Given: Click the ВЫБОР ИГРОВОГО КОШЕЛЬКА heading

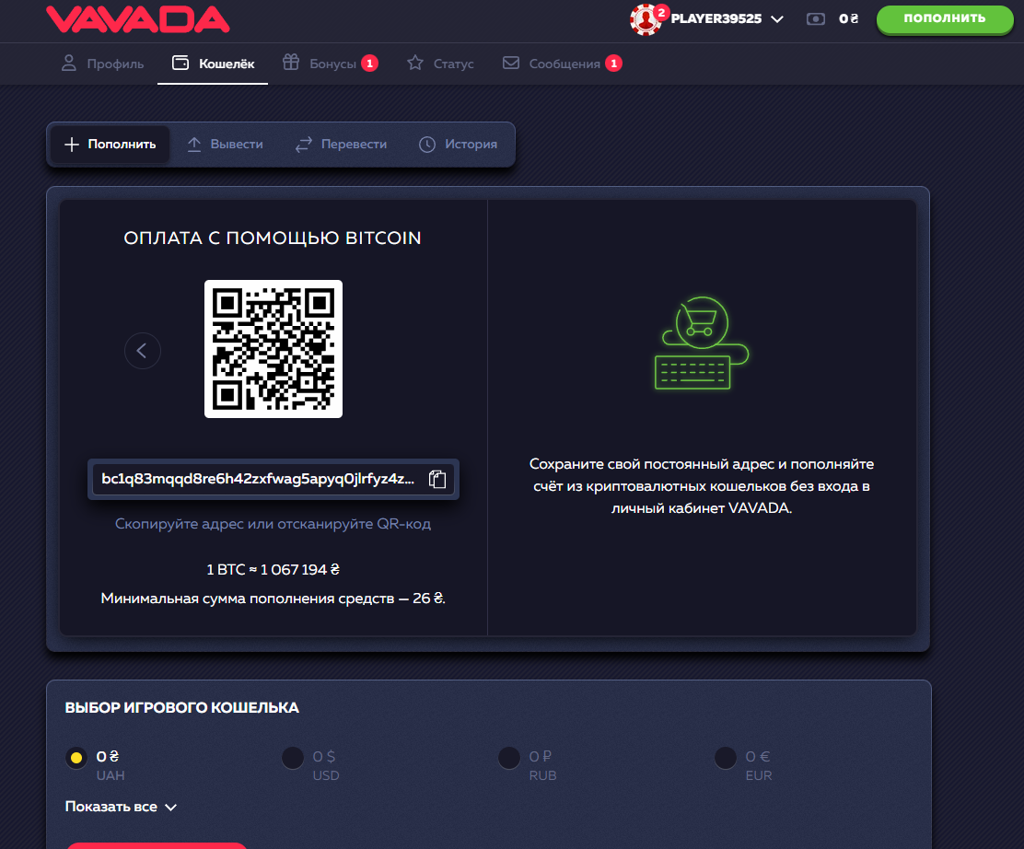Looking at the screenshot, I should (x=181, y=708).
